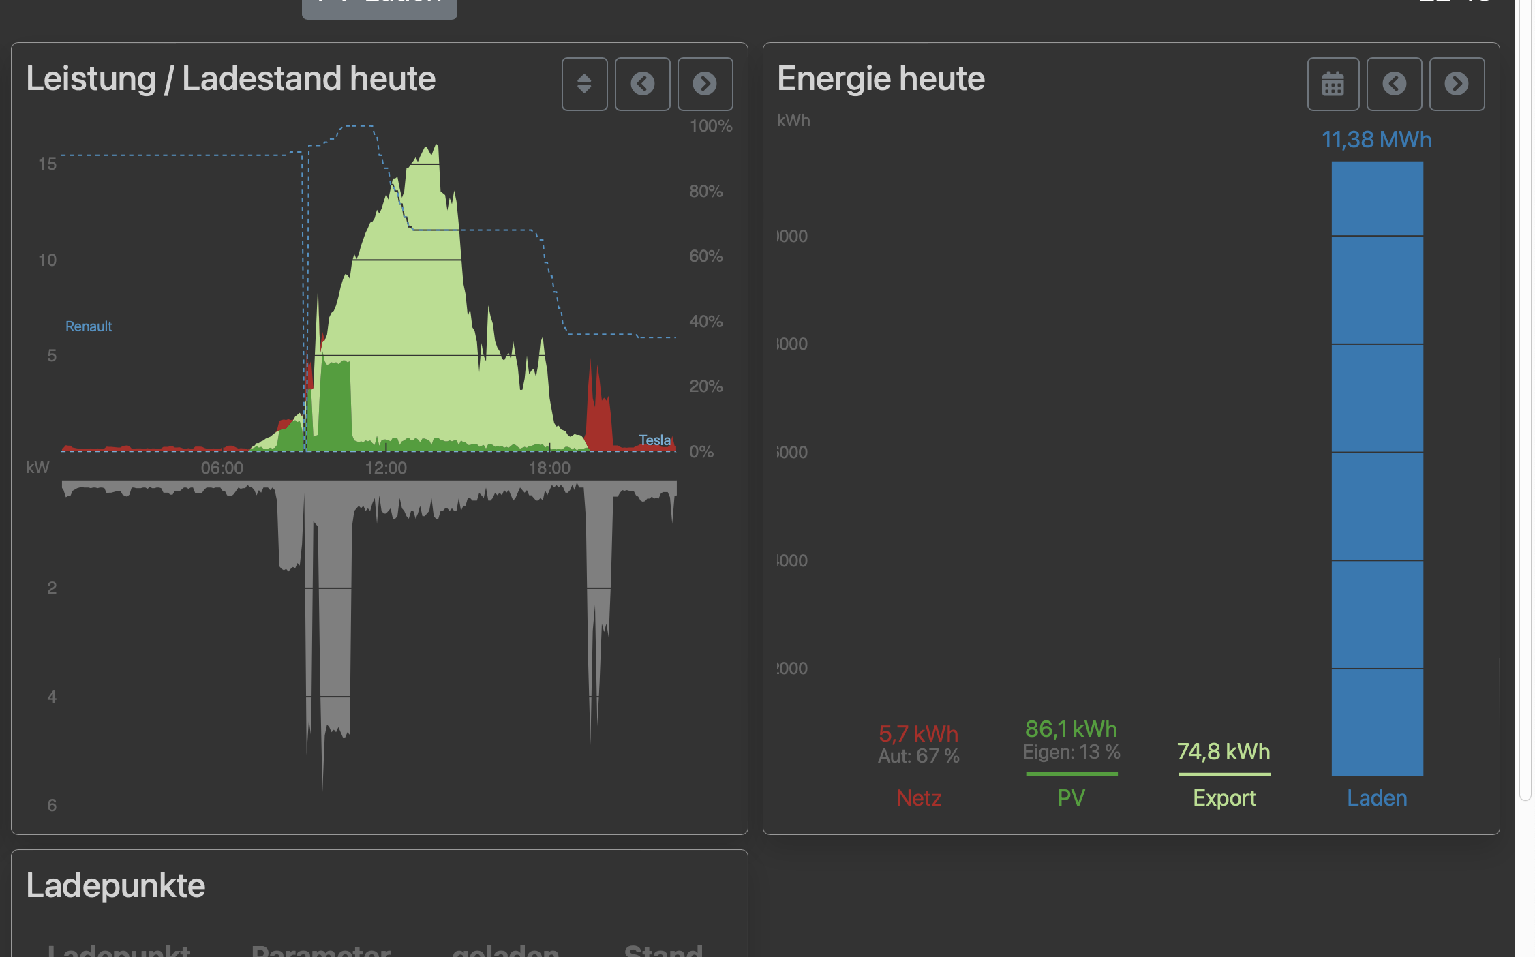Screen dimensions: 1535x957
Task: Click the Laden label under blue bar
Action: pyautogui.click(x=1377, y=797)
